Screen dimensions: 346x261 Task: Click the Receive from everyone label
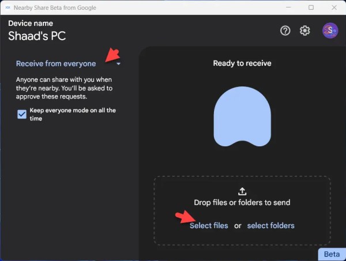tap(56, 64)
